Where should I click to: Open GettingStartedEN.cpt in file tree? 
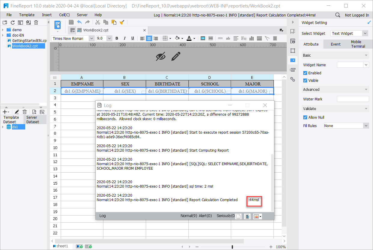[29, 40]
